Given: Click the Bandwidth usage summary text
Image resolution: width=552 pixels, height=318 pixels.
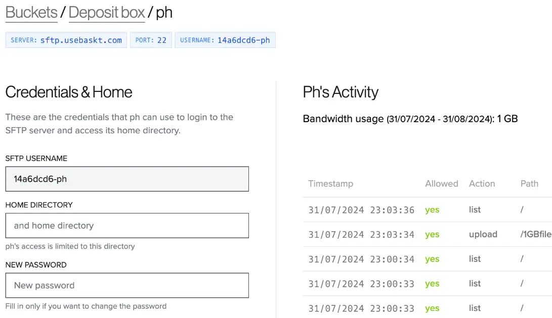Looking at the screenshot, I should pos(410,119).
